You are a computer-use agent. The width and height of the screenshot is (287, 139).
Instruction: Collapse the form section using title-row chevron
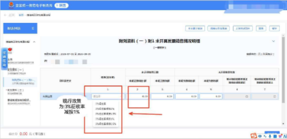(274, 41)
